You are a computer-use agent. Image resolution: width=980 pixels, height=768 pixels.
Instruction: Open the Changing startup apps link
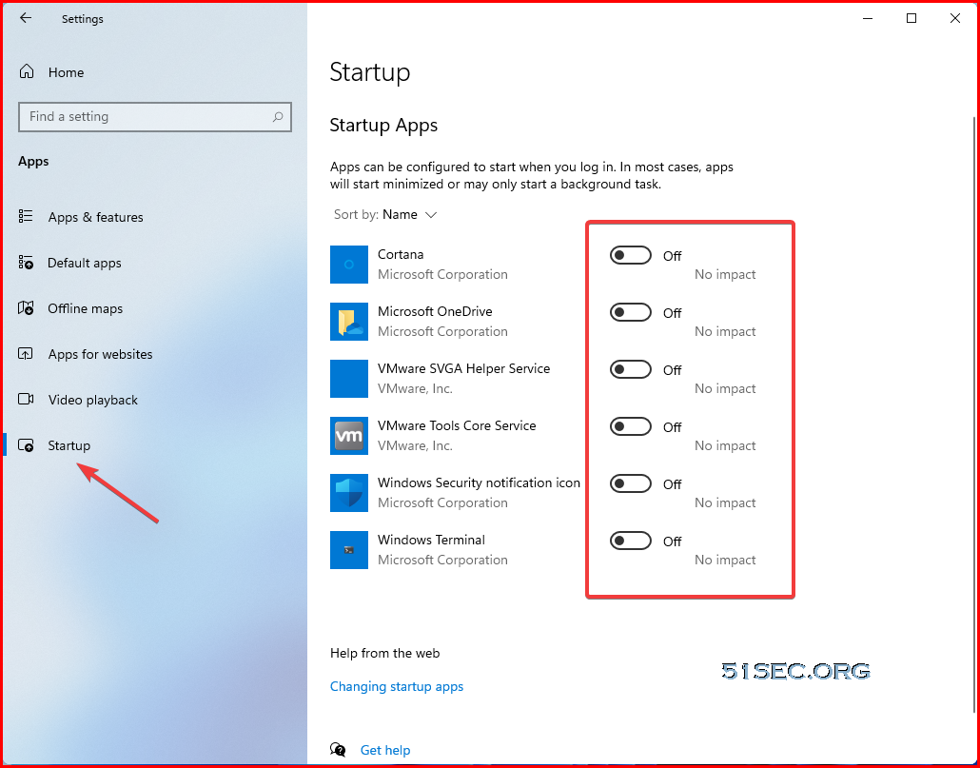click(397, 686)
